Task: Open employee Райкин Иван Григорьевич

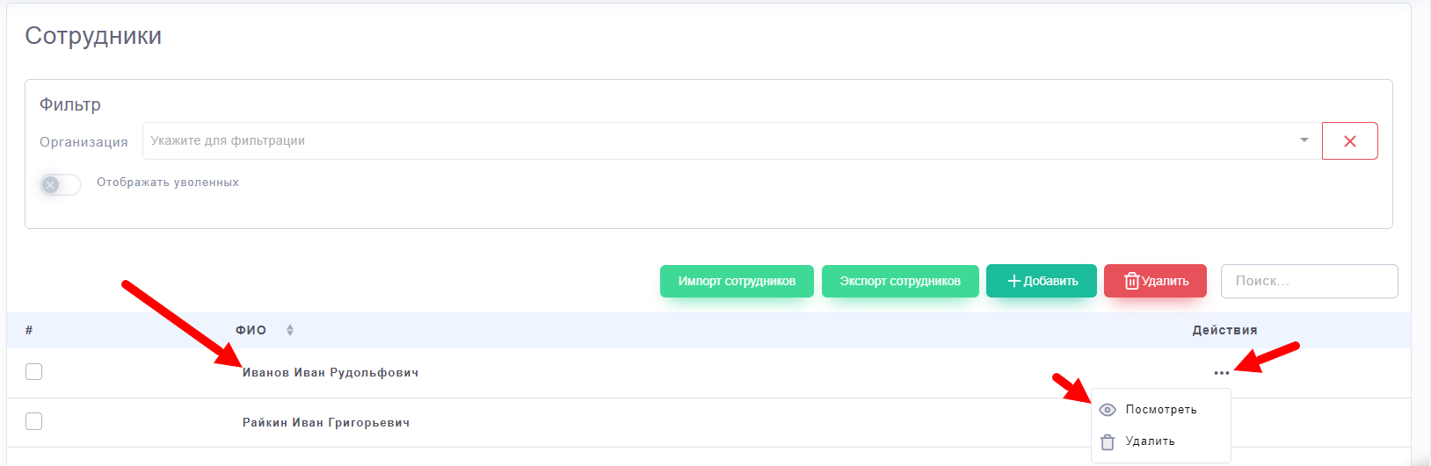Action: click(x=326, y=423)
